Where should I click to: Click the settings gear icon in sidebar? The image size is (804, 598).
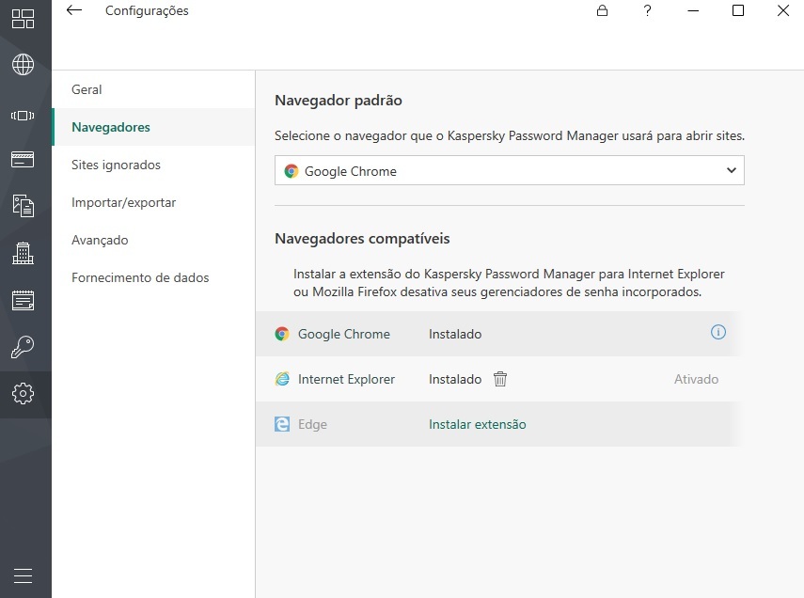tap(23, 394)
